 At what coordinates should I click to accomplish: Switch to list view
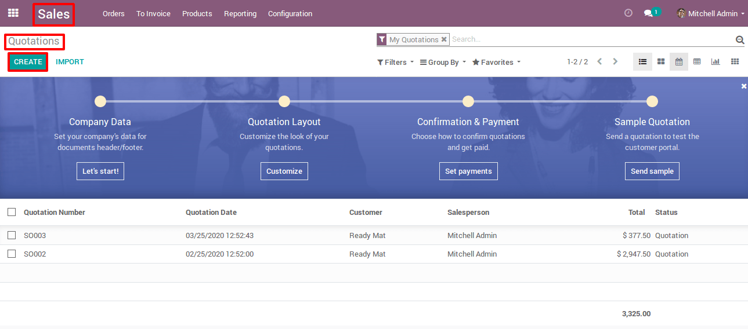pyautogui.click(x=642, y=61)
